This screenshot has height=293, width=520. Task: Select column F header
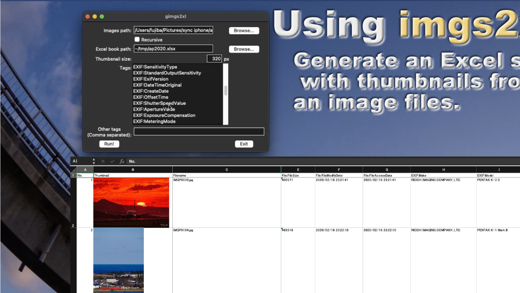(339, 170)
